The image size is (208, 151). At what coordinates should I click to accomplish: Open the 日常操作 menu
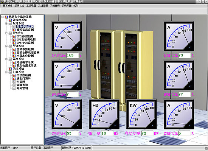tap(8, 6)
